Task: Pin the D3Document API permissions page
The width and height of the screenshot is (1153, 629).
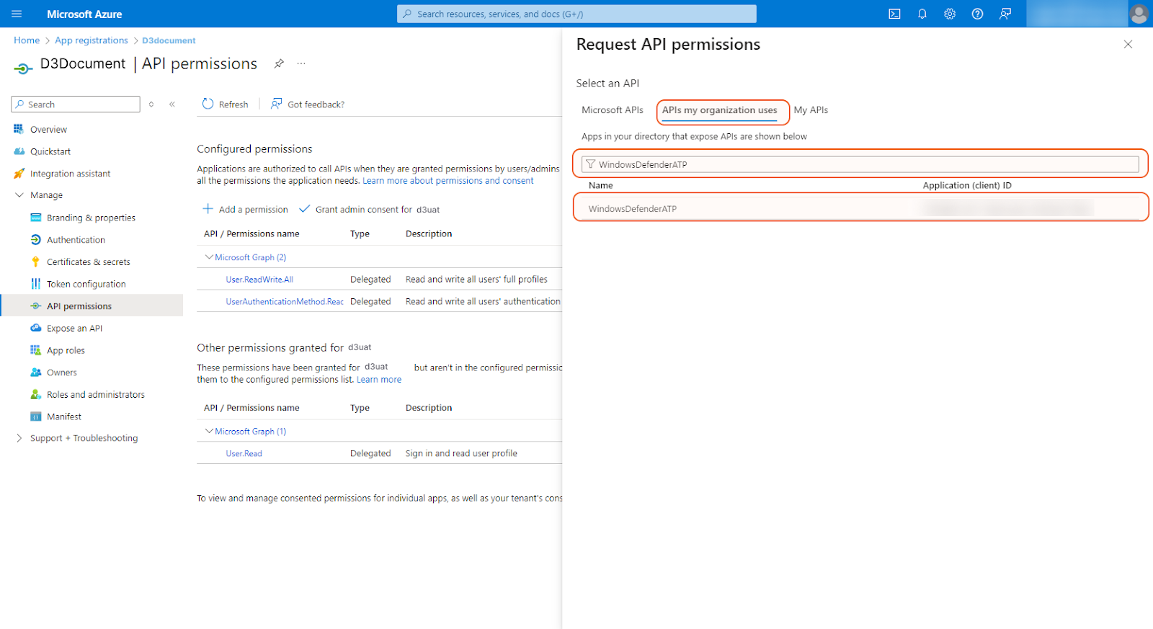Action: click(x=279, y=63)
